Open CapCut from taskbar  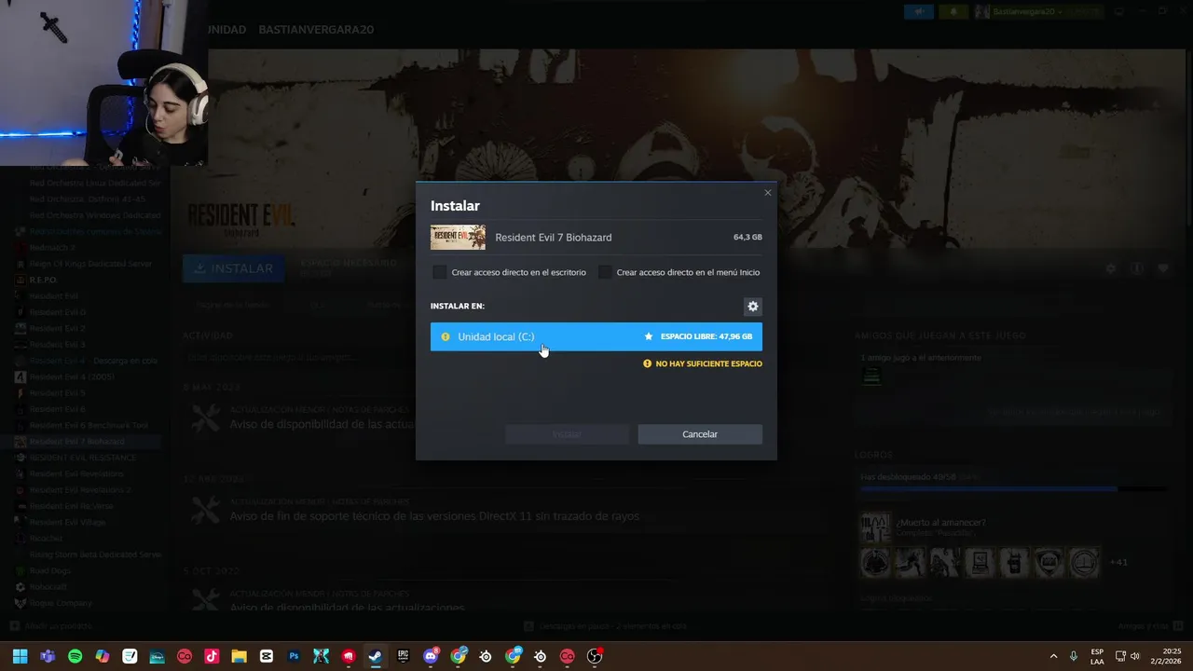click(x=267, y=656)
